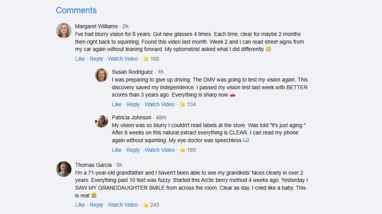
Task: Reply to Susan Rodriguez's comment
Action: coord(133,104)
